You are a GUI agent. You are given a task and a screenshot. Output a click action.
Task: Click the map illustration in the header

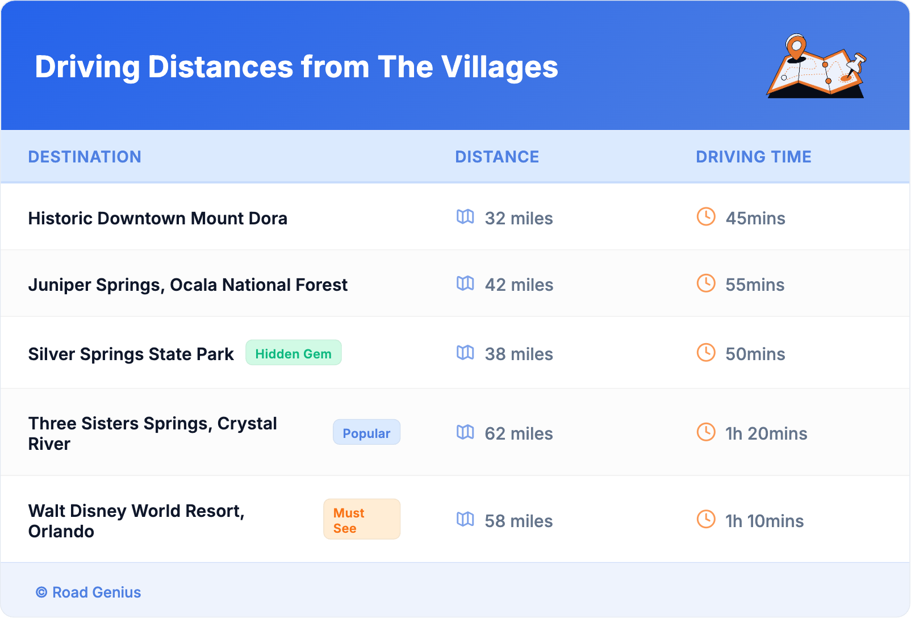click(x=816, y=66)
